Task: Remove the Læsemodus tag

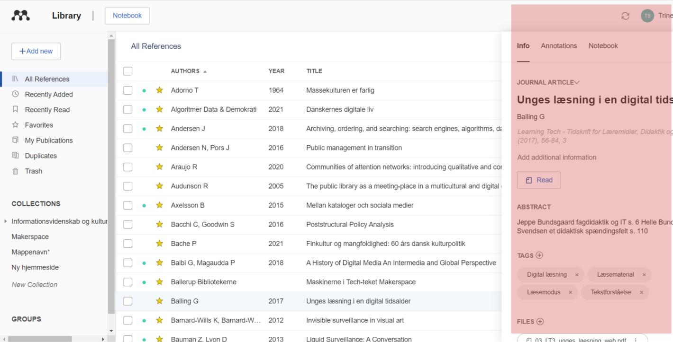Action: click(570, 292)
